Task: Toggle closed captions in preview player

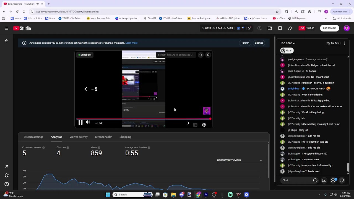Action: click(x=195, y=125)
